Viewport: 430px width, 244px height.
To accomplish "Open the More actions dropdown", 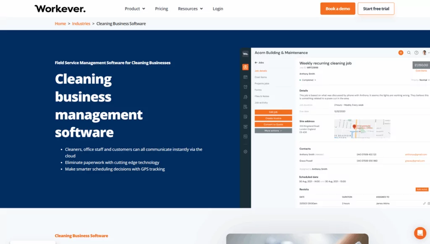I will (x=273, y=130).
